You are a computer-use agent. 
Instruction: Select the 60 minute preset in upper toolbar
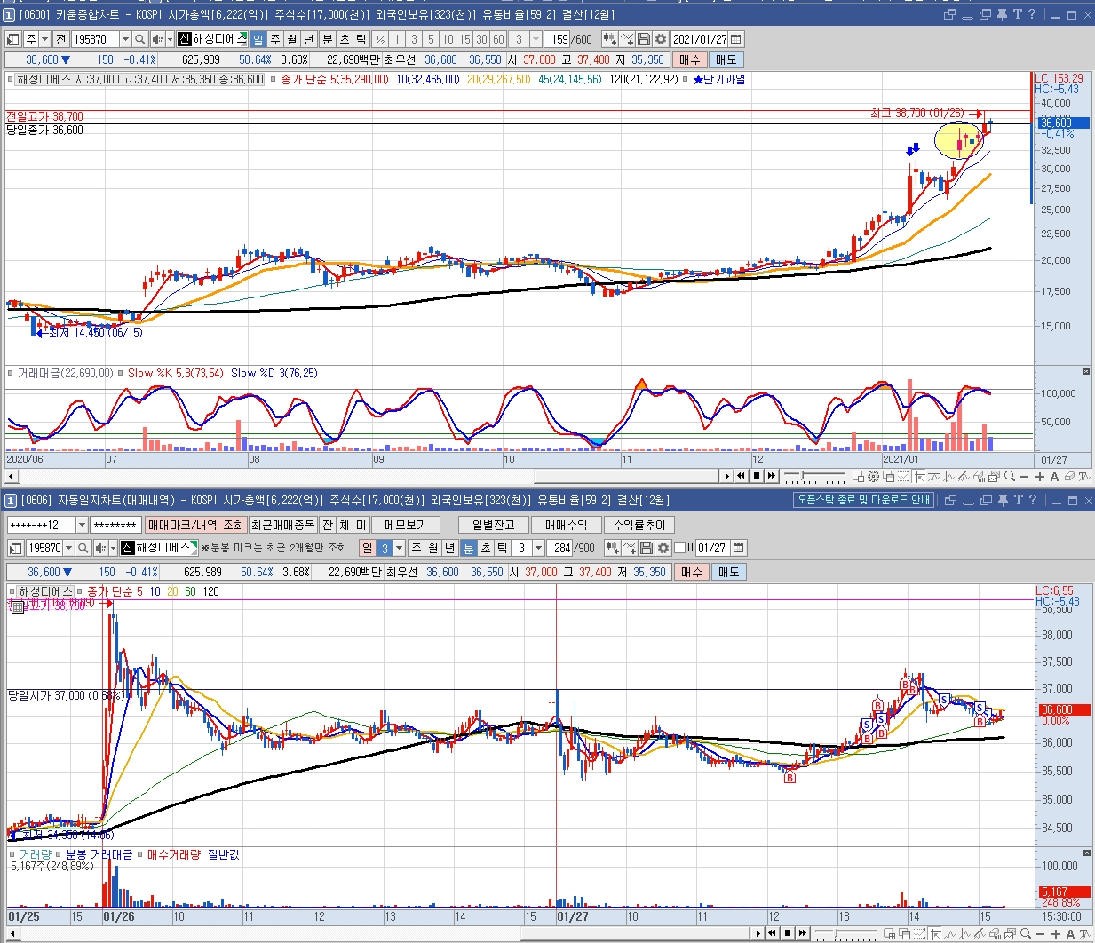point(498,39)
